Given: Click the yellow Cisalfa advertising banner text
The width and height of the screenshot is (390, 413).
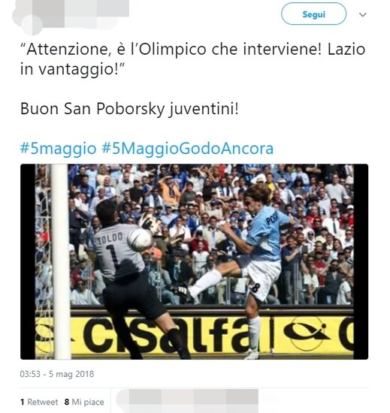Looking at the screenshot, I should coord(168,335).
